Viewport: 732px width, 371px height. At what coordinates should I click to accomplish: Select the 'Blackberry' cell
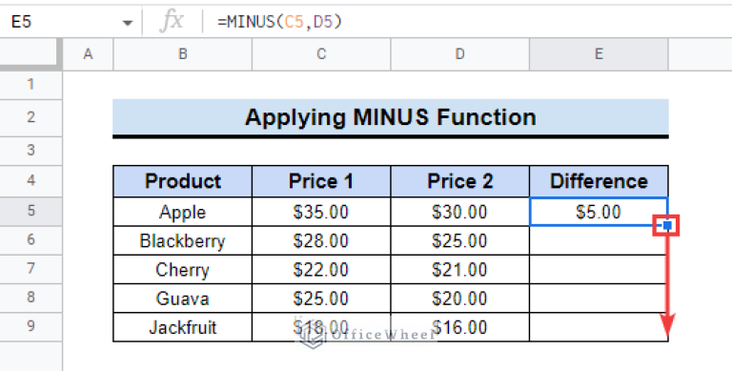point(183,240)
